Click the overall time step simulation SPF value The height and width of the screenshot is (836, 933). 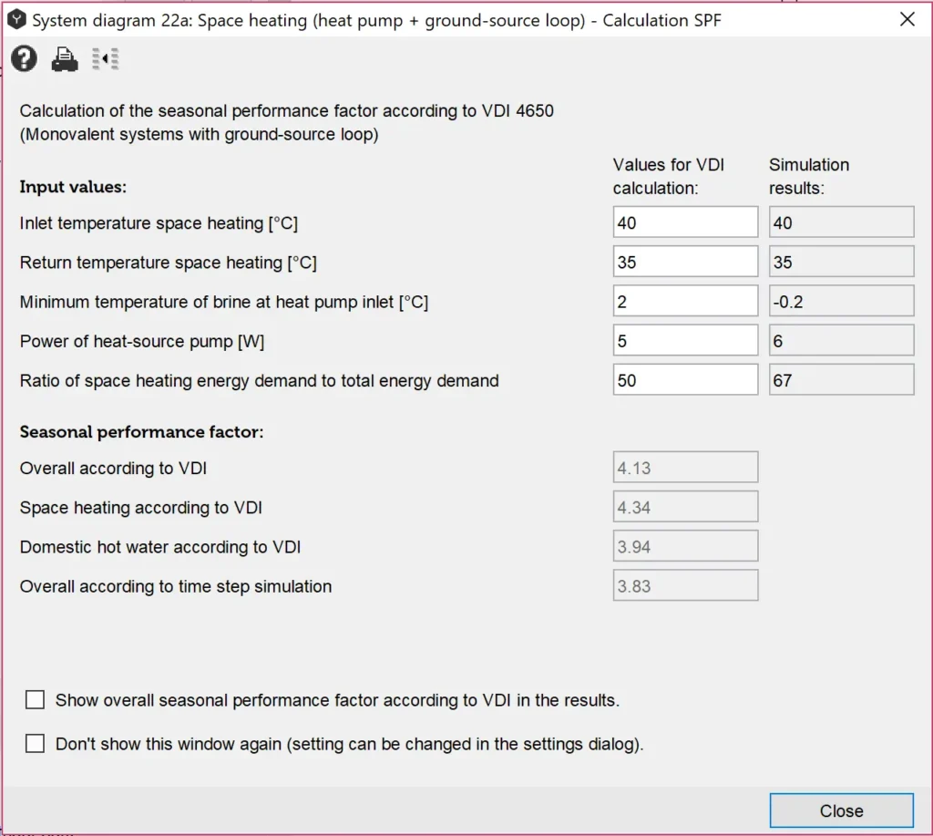pyautogui.click(x=685, y=585)
